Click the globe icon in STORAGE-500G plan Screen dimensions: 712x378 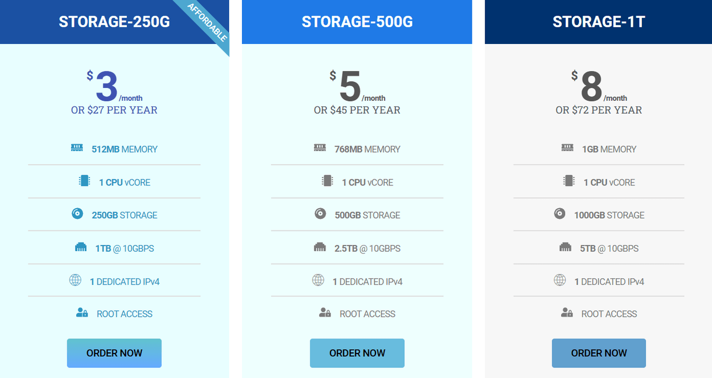pyautogui.click(x=318, y=280)
